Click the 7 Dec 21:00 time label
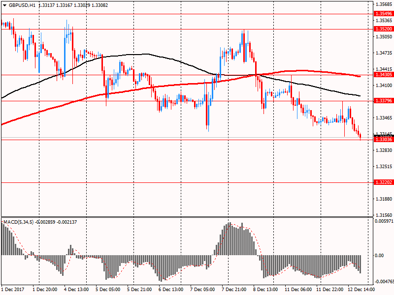 (x=234, y=290)
